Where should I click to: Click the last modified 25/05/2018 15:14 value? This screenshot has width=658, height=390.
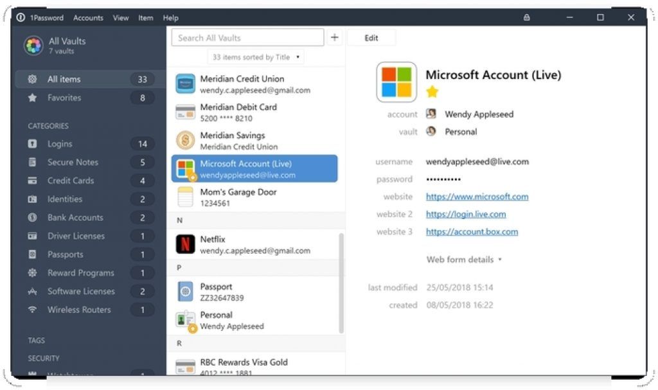coord(460,288)
